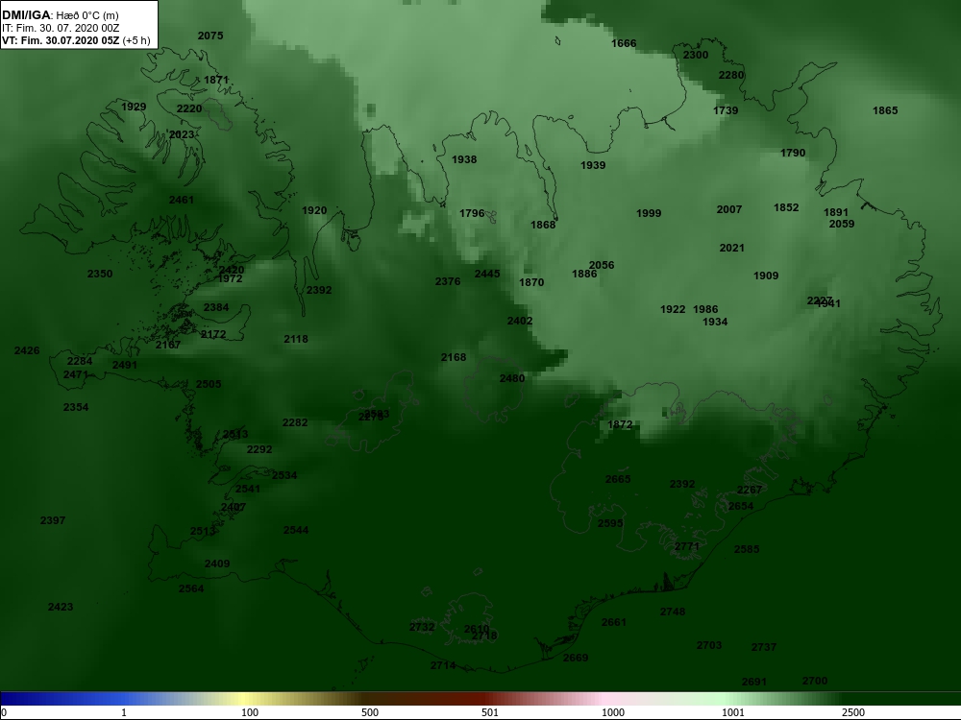Click the map value 1666
961x720 pixels.
click(624, 43)
